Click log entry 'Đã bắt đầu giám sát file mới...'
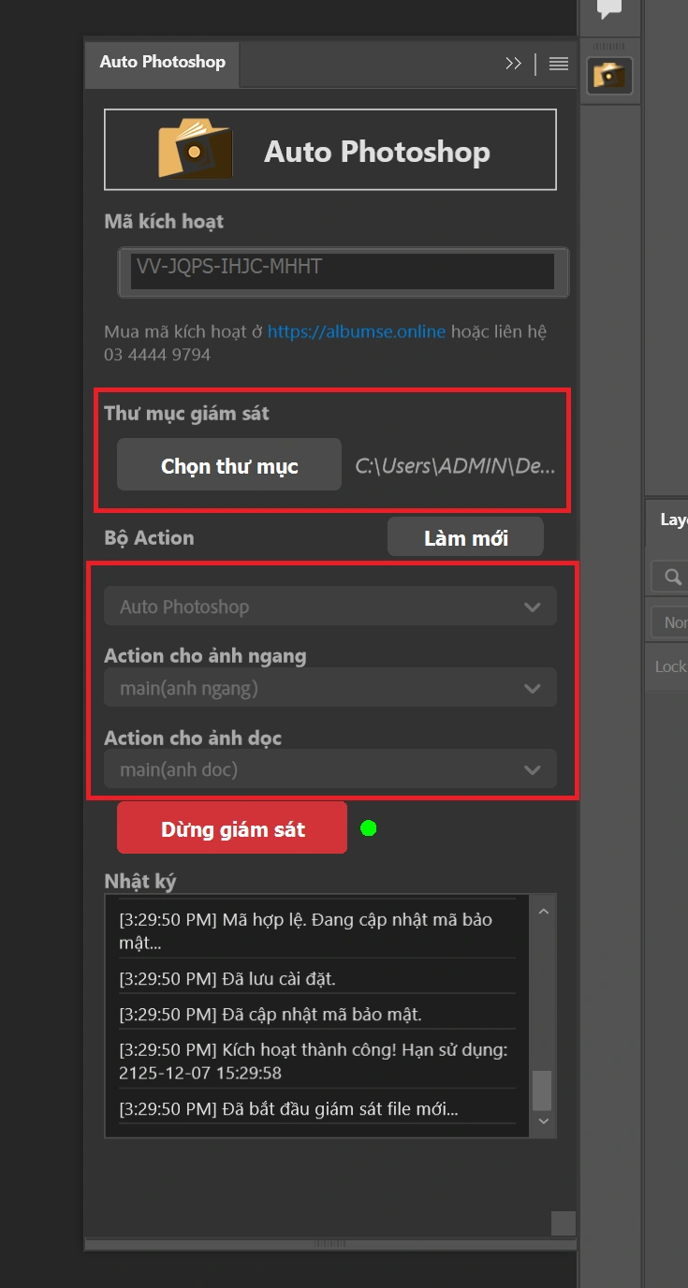The image size is (688, 1288). click(288, 1109)
